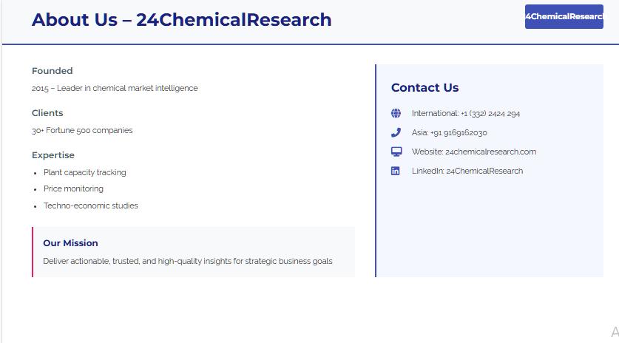Click the 24ChemicalResearch logo button
This screenshot has height=343, width=619.
(x=564, y=16)
